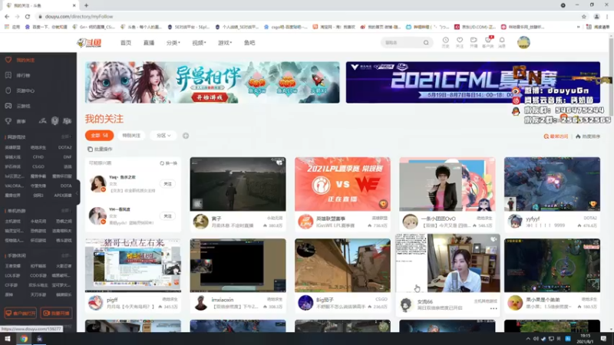Open DOTA2 category in sidebar
The height and width of the screenshot is (345, 614).
coord(64,147)
